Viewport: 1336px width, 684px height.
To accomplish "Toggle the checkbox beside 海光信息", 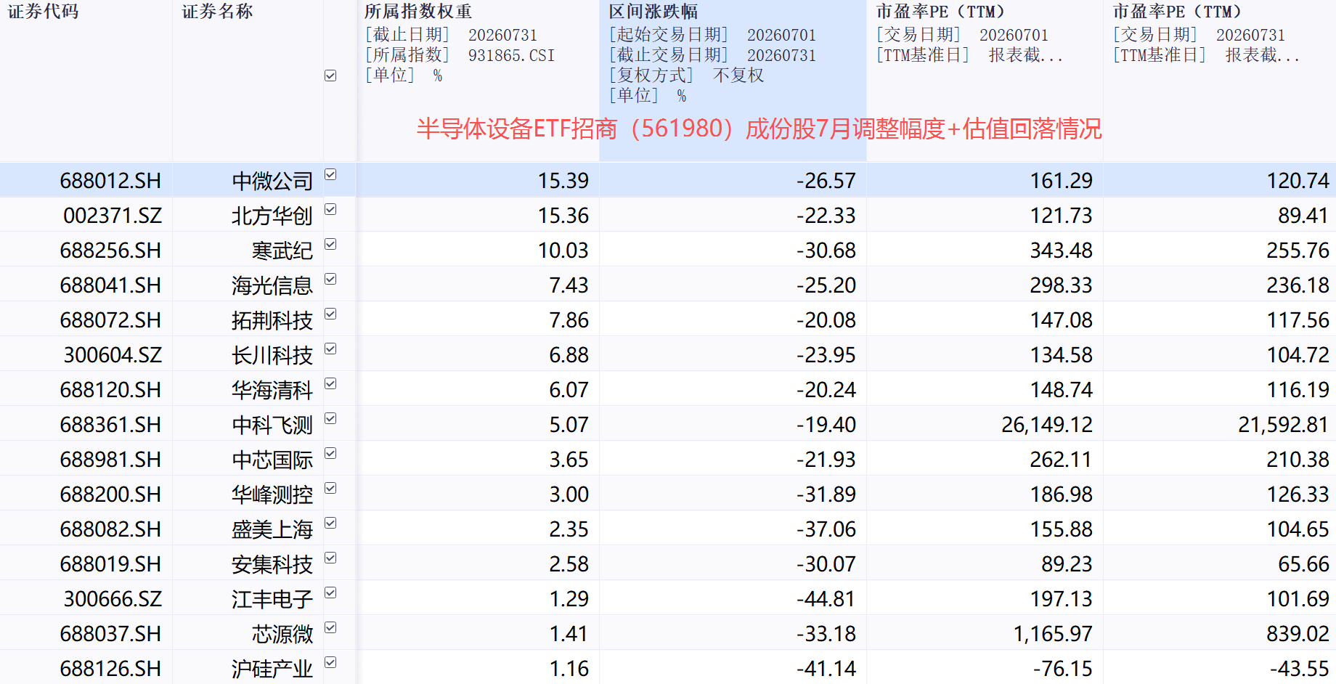I will (x=330, y=279).
